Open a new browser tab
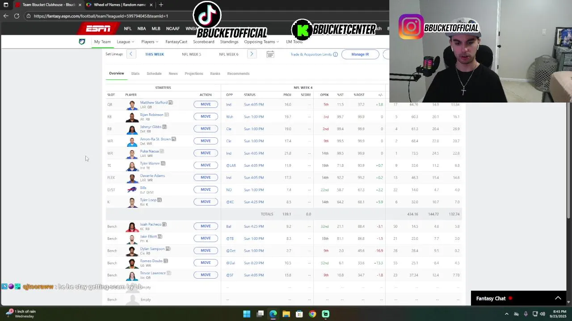The height and width of the screenshot is (321, 572). coord(161,5)
